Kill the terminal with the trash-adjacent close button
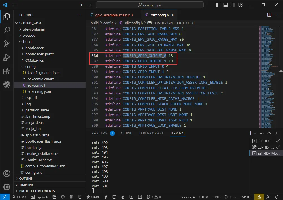The image size is (283, 200). (x=276, y=133)
